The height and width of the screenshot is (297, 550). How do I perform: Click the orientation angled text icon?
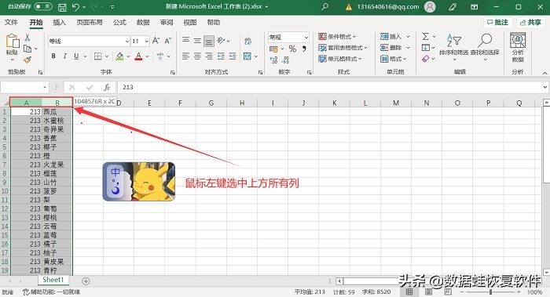[221, 41]
